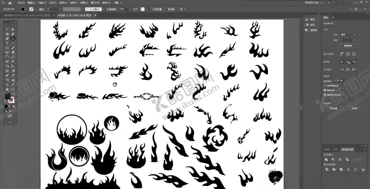Uncheck the 缩放圆角 checkbox
Viewport: 370px width, 189px height.
325,90
